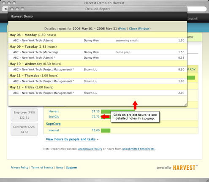This screenshot has height=182, width=209.
Task: Open the Support footer link
Action: 72,168
